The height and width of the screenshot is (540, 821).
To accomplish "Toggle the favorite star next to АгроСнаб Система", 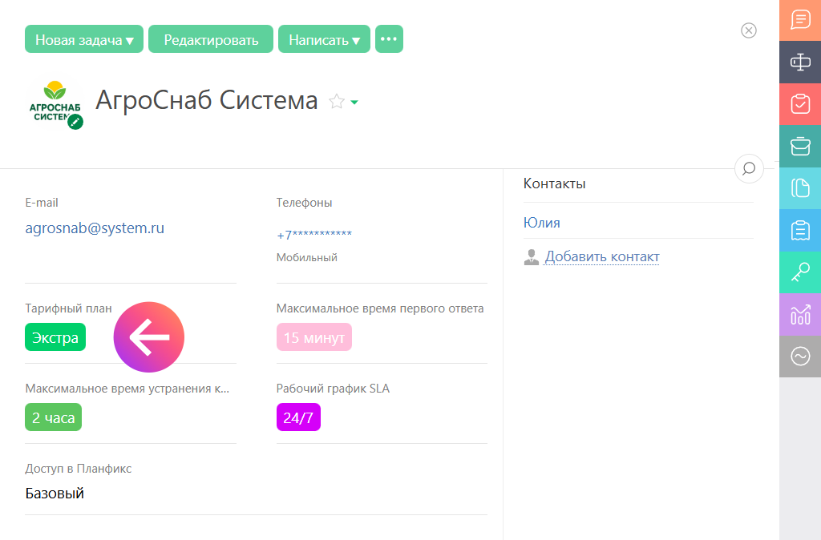I will tap(337, 102).
